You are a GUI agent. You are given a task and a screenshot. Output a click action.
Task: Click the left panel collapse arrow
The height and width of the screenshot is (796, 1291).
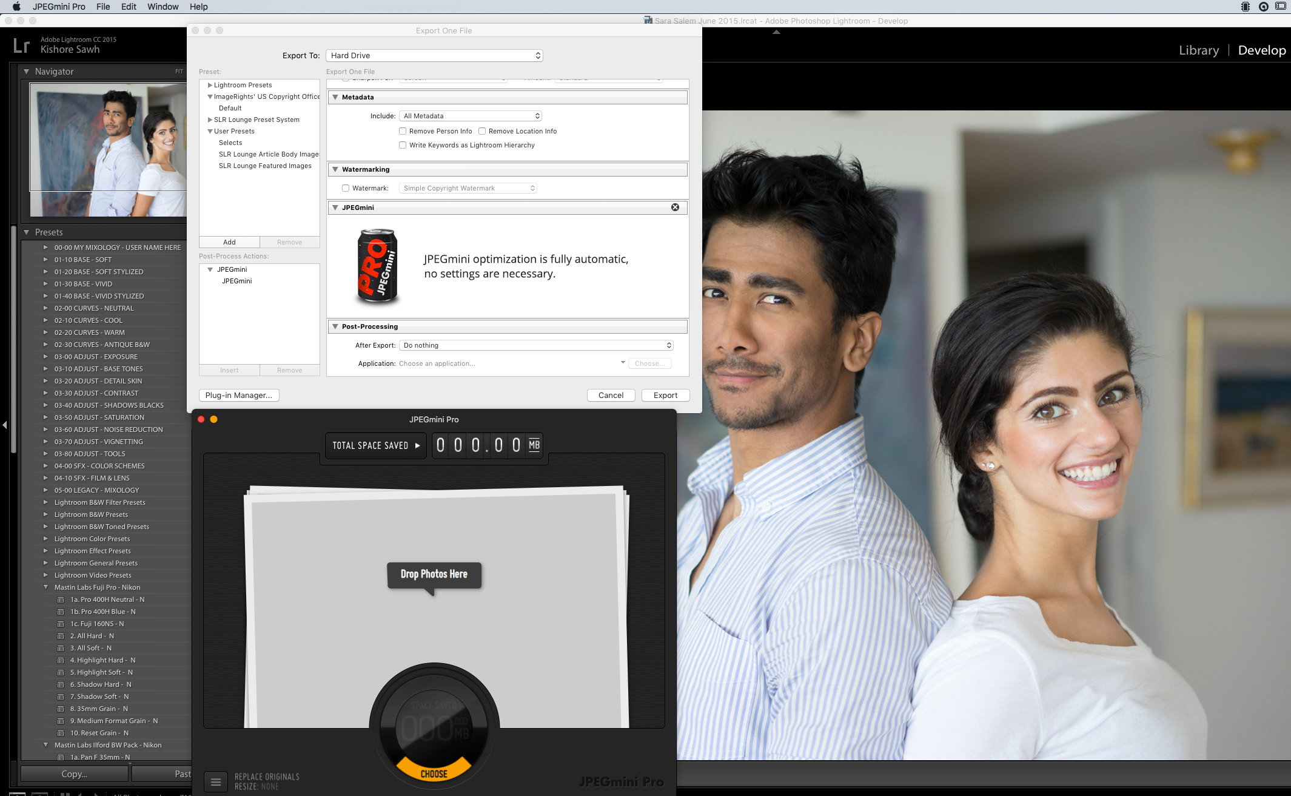(4, 425)
